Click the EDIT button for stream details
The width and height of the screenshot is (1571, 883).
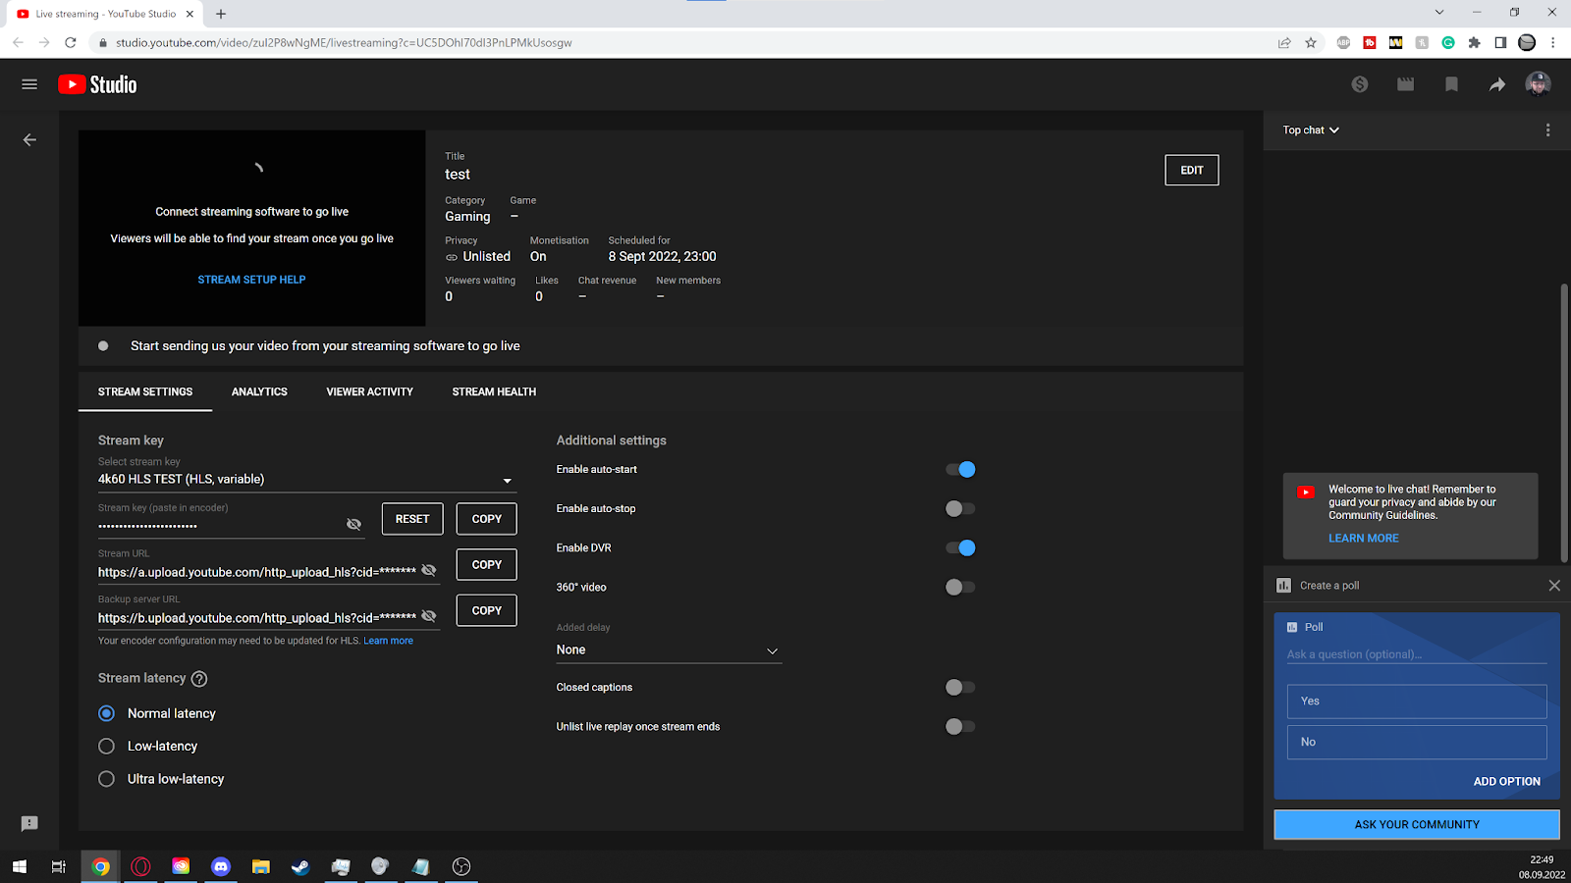click(x=1191, y=171)
